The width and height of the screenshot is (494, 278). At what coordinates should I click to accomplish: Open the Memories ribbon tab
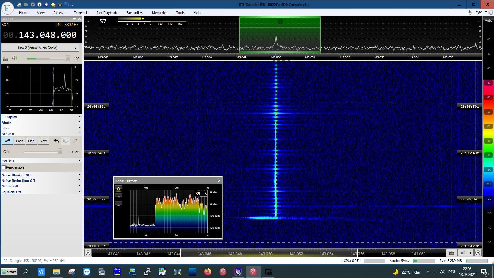[160, 13]
